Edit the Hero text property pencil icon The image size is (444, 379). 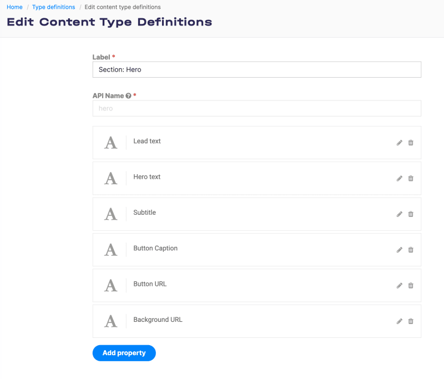pos(399,178)
